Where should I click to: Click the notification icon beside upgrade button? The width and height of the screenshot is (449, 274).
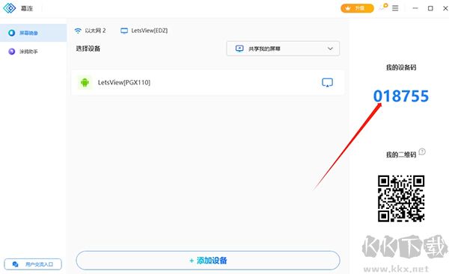coord(383,7)
